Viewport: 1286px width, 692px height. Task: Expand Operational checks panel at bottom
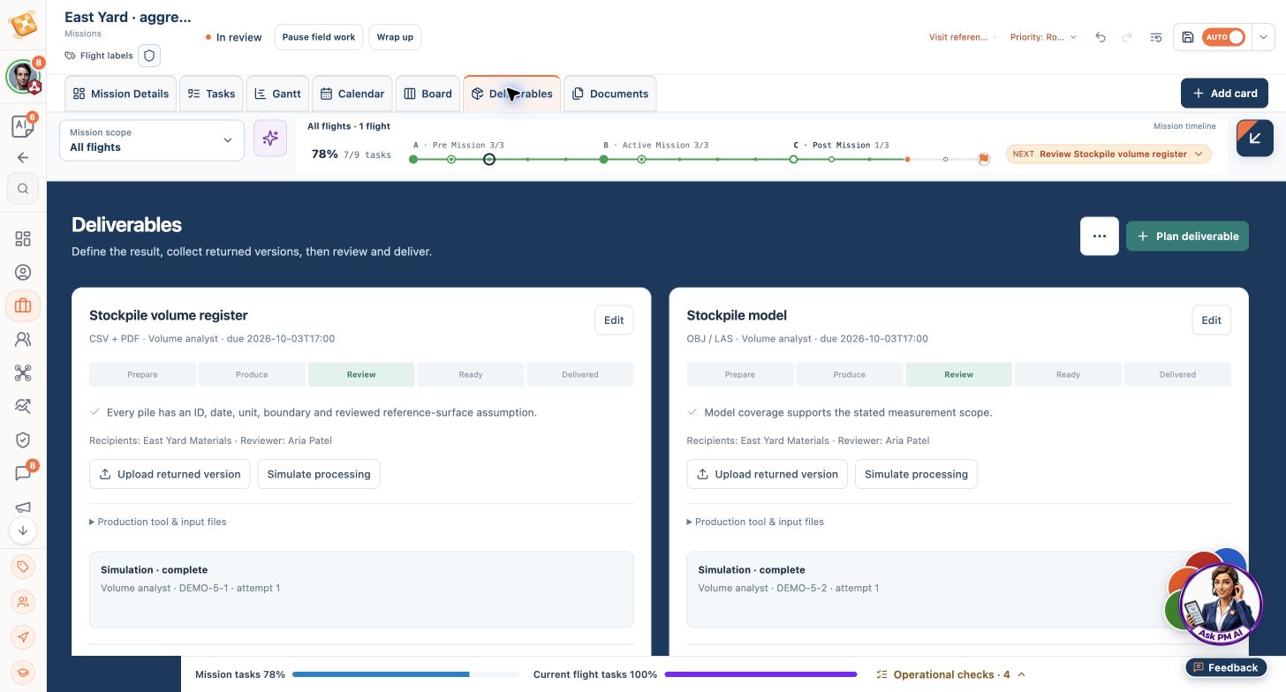(950, 674)
